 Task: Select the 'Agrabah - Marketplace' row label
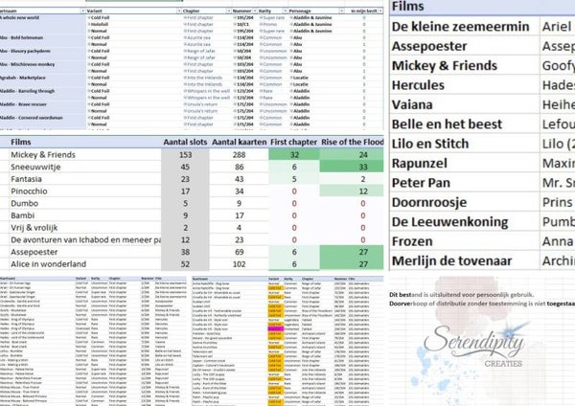pyautogui.click(x=23, y=78)
